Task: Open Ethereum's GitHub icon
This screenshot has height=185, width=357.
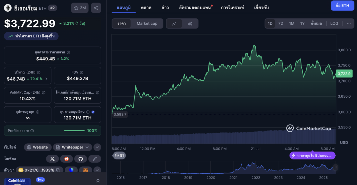Action: tap(81, 159)
